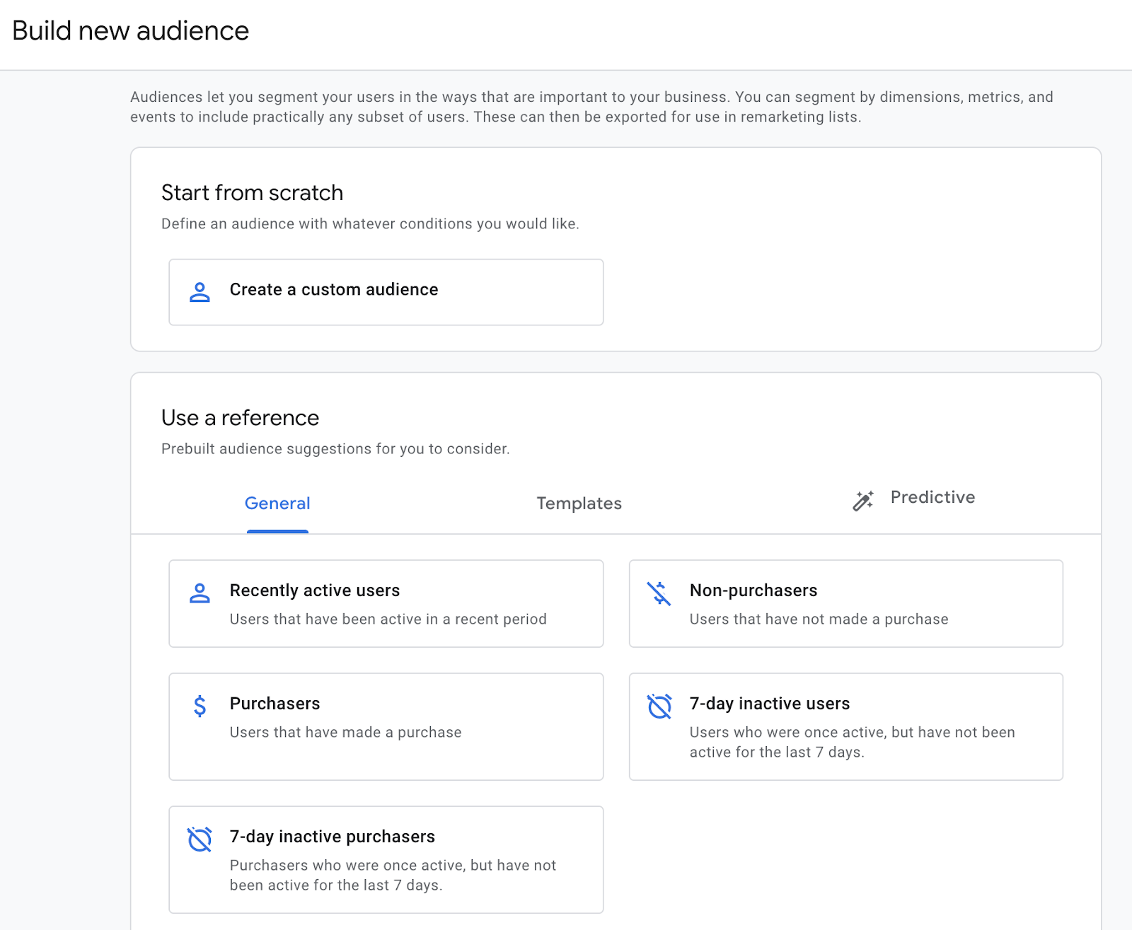Image resolution: width=1132 pixels, height=930 pixels.
Task: Click 'Prebuilt audience suggestions for you to consider.'
Action: pos(335,449)
